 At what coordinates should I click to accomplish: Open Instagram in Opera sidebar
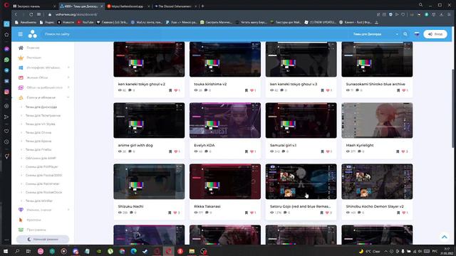click(x=6, y=92)
